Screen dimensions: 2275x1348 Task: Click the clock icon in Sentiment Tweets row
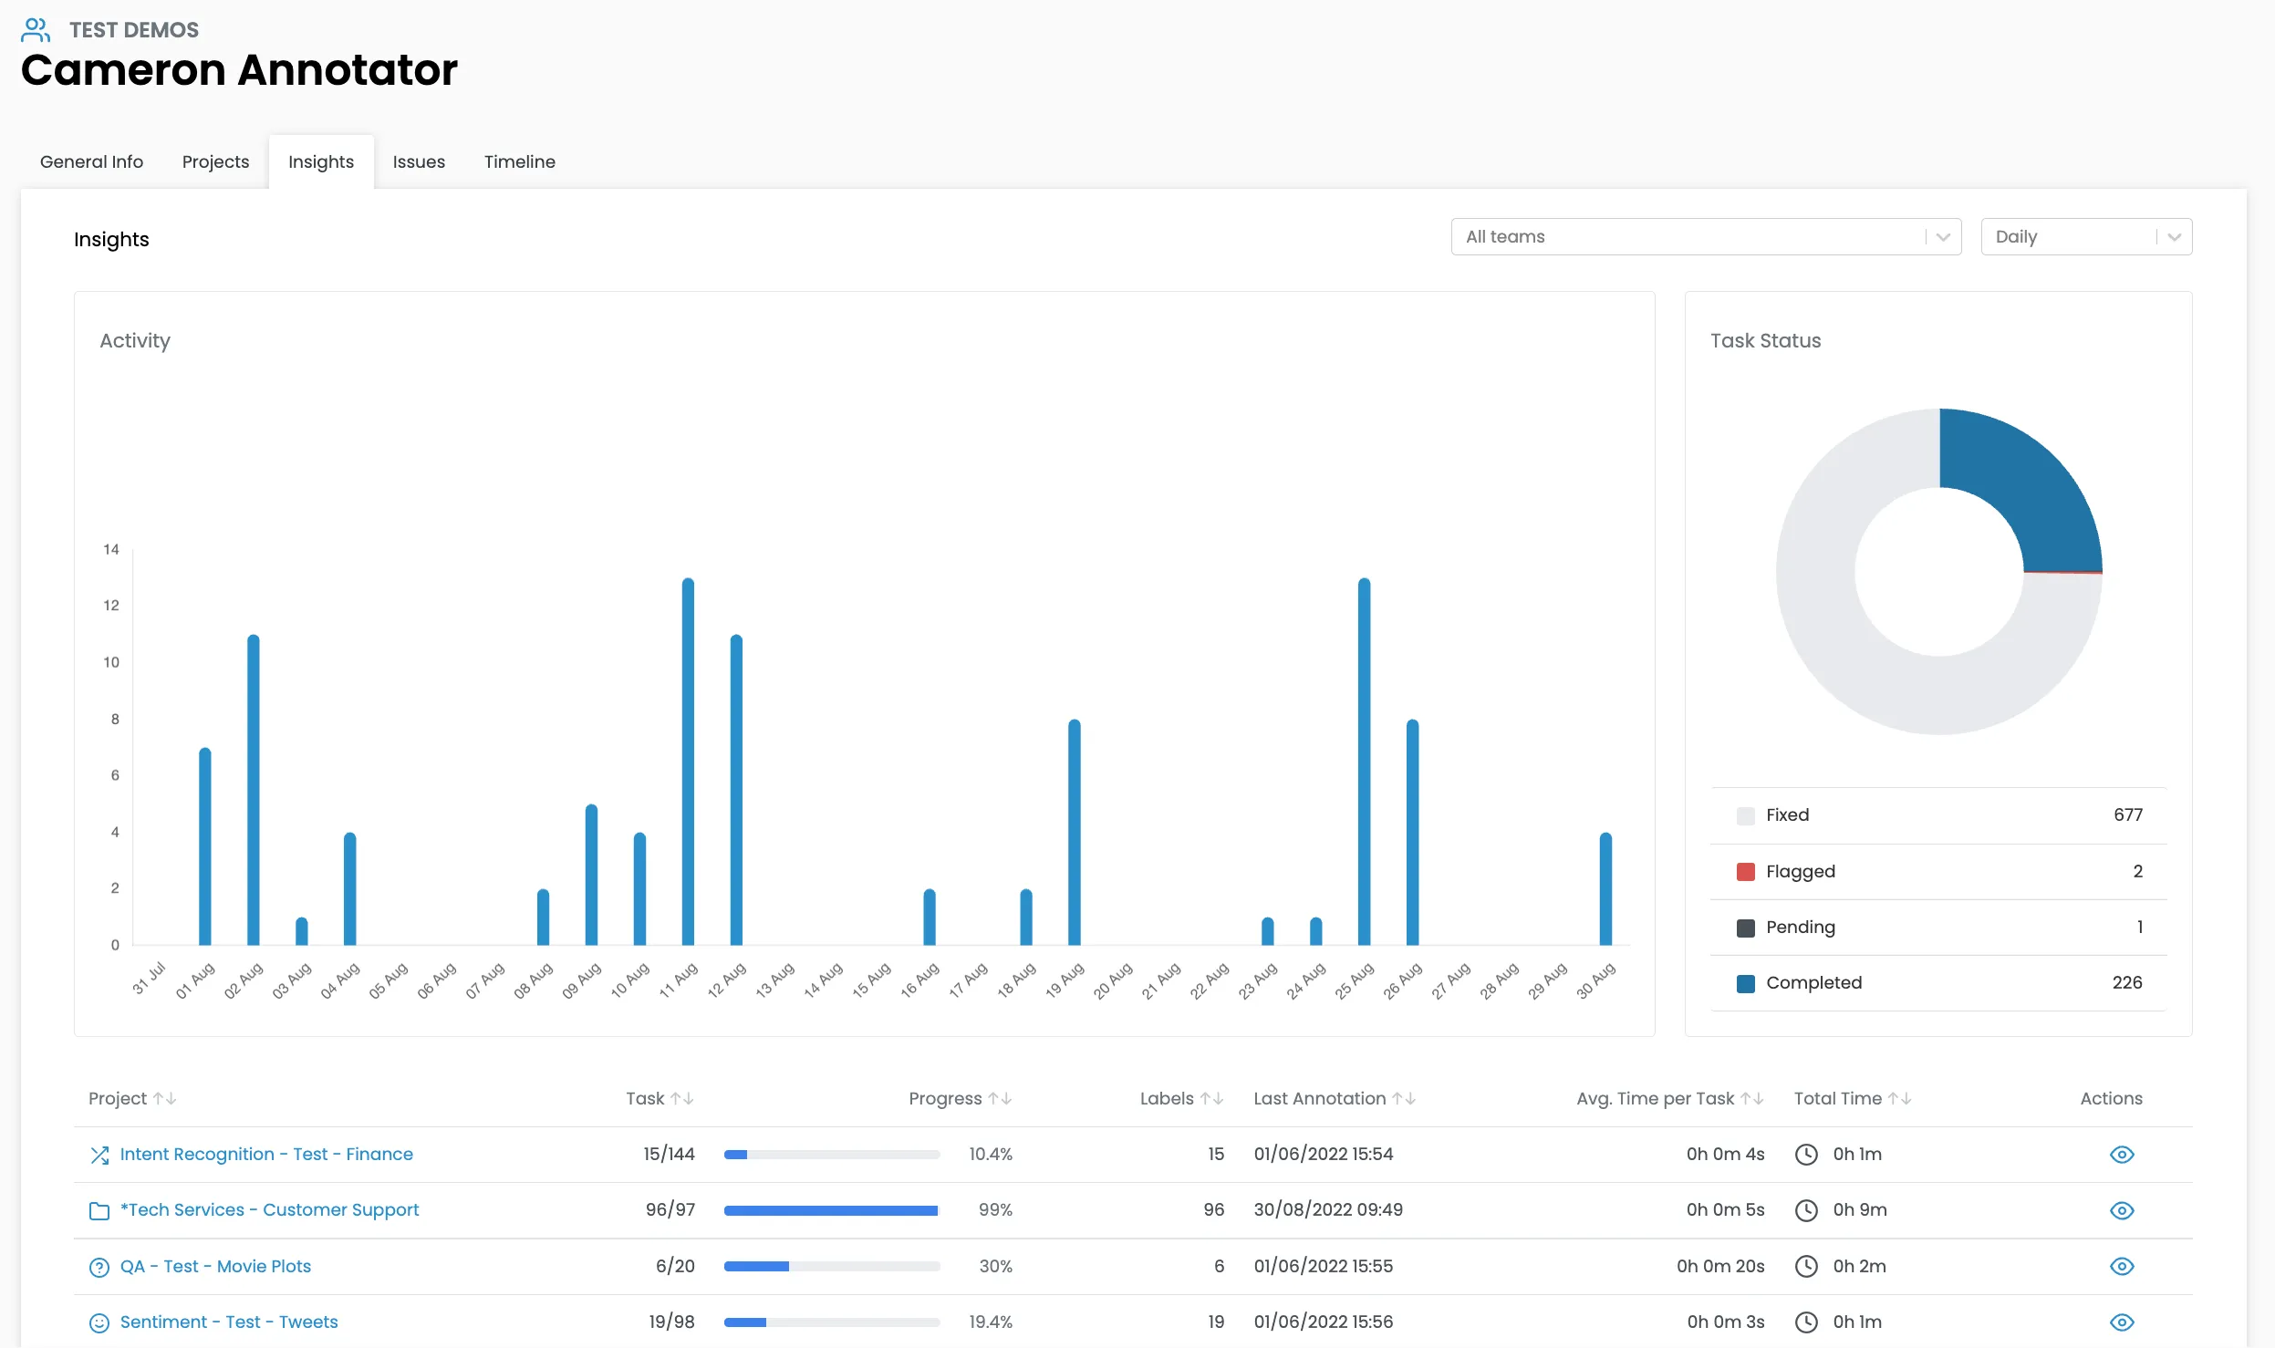[x=1806, y=1322]
